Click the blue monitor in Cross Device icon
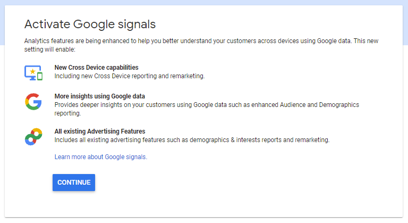The height and width of the screenshot is (223, 408). 30,72
